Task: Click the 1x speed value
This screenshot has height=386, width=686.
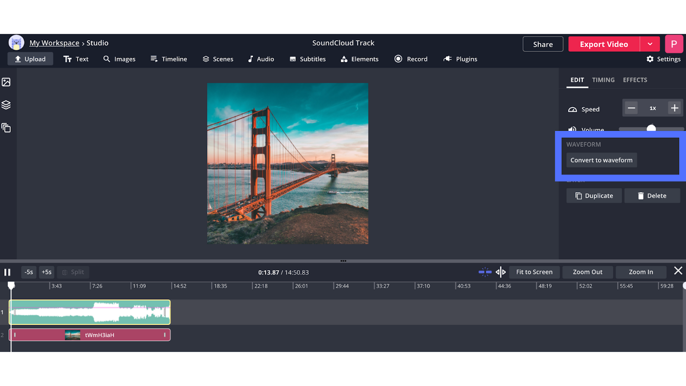Action: point(653,108)
